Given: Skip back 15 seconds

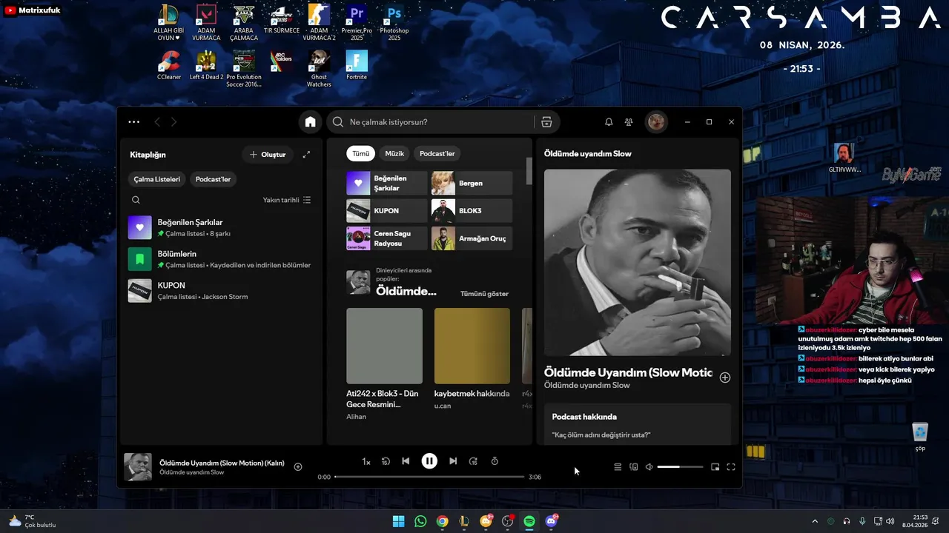Looking at the screenshot, I should pyautogui.click(x=386, y=461).
